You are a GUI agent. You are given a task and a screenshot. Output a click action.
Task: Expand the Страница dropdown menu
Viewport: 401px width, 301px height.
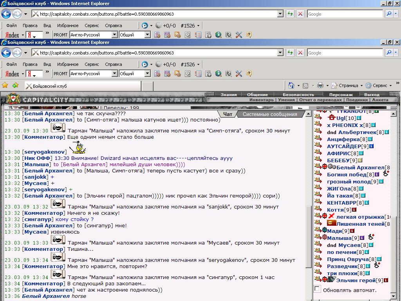coord(347,85)
